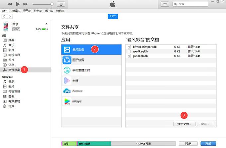Select the third app with teal round icon

coord(91,71)
